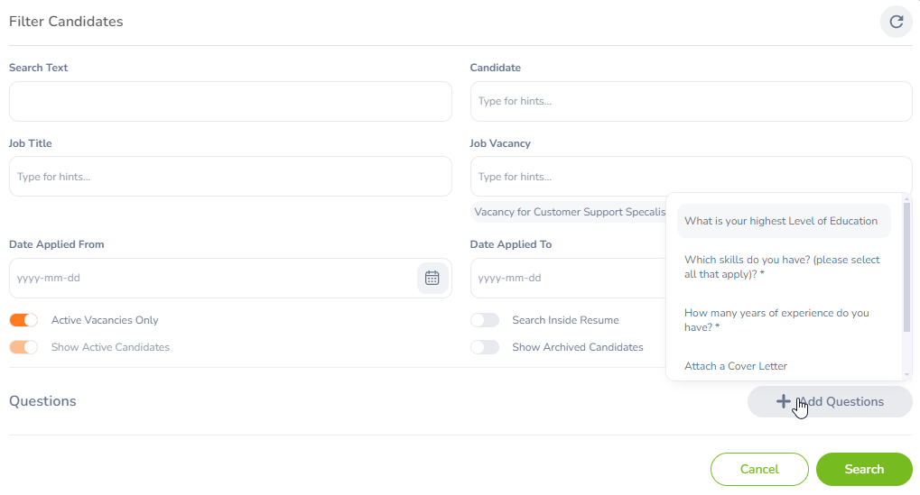The height and width of the screenshot is (495, 920).
Task: Click the reset filters refresh icon
Action: pos(896,22)
